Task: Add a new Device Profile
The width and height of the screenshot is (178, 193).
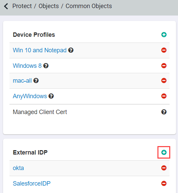Action: coord(164,35)
